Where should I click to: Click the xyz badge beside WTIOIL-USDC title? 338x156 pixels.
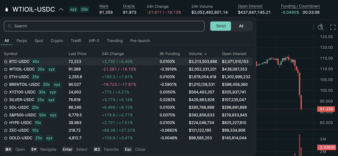click(x=73, y=9)
